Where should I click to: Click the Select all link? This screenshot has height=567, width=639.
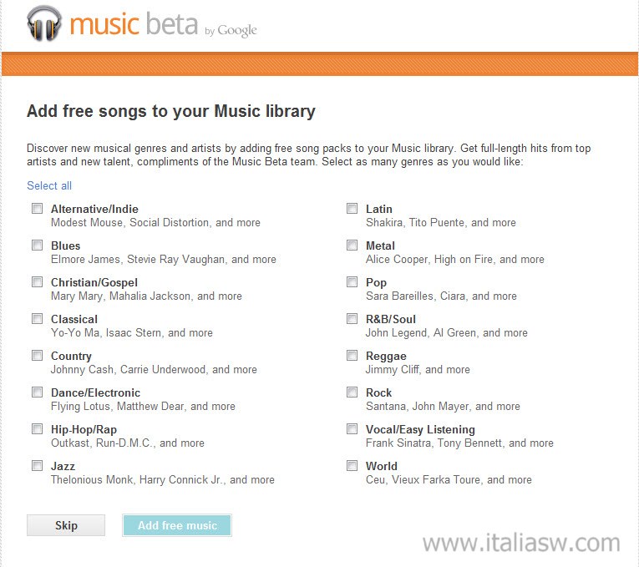[49, 185]
